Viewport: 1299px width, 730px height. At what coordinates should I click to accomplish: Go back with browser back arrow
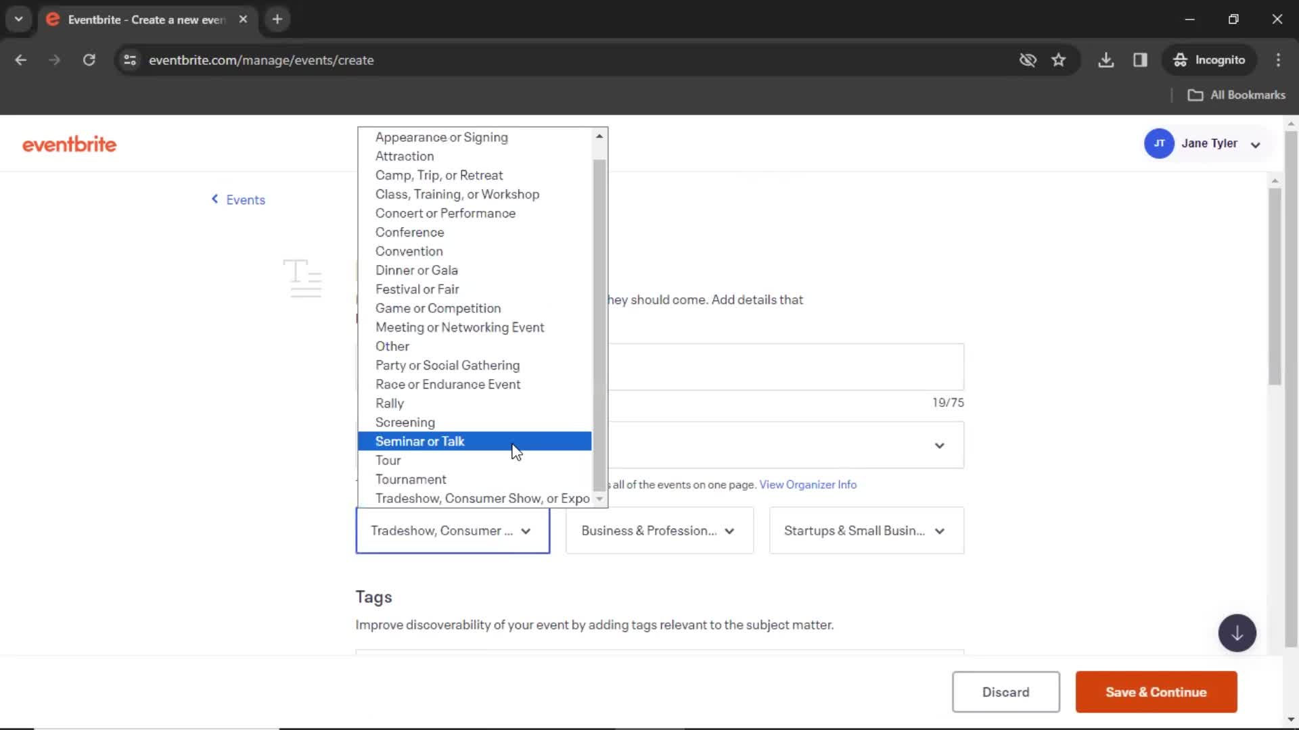click(x=21, y=60)
